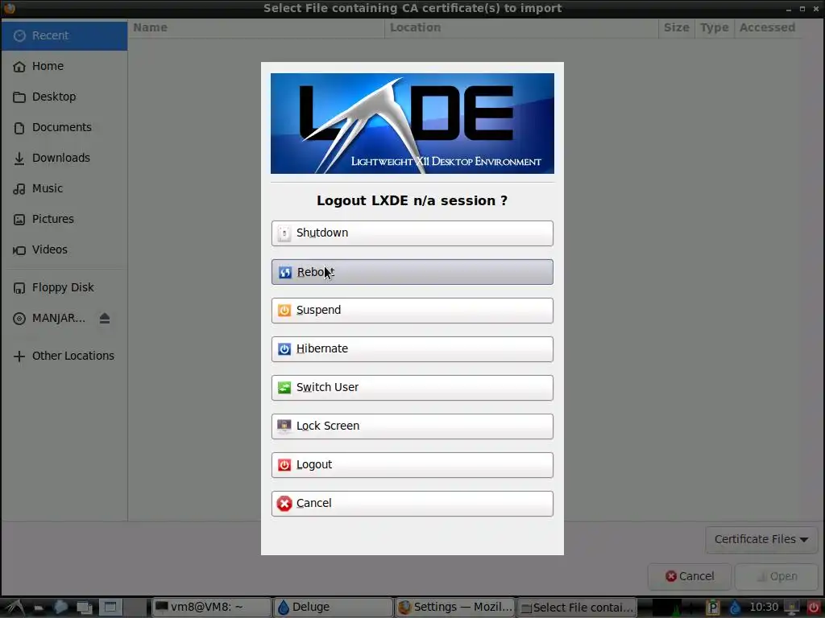The image size is (825, 618).
Task: Open the Certificate Files filter dropdown
Action: coord(761,540)
